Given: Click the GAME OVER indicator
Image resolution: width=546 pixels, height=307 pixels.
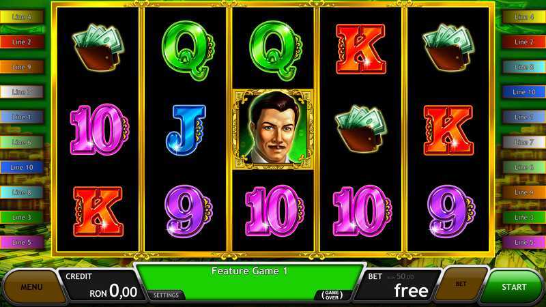Looking at the screenshot, I should pos(332,295).
